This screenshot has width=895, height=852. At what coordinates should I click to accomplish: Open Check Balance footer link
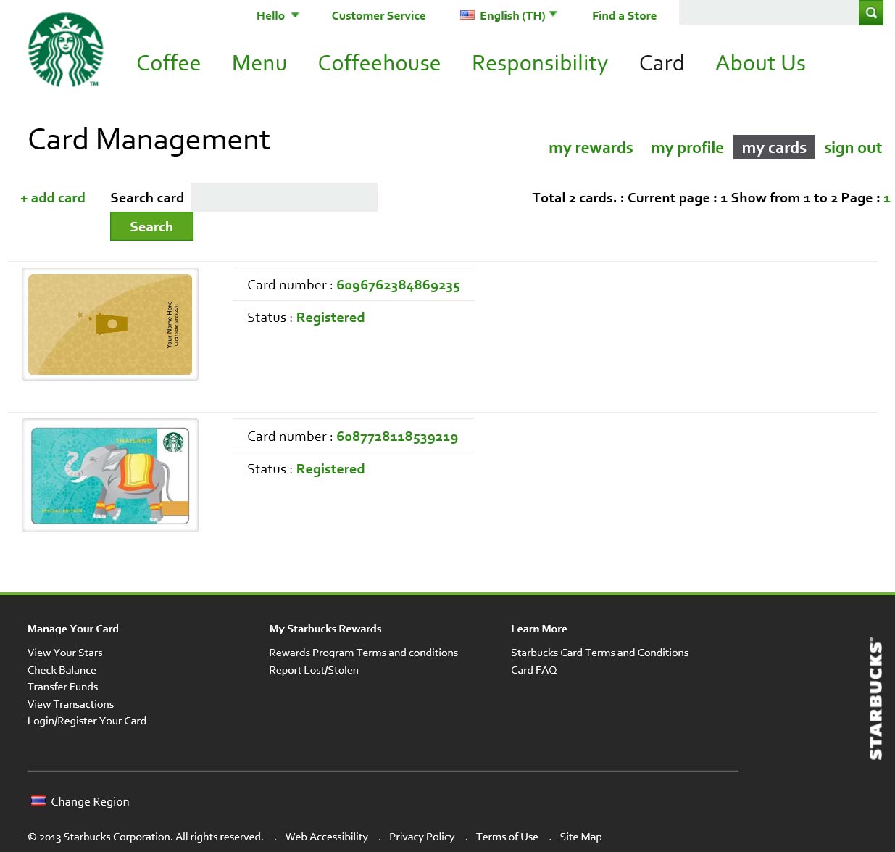coord(62,670)
